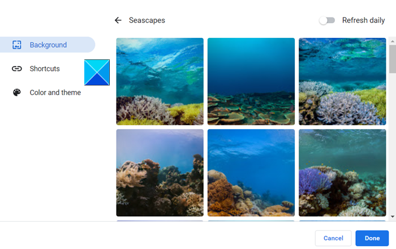The width and height of the screenshot is (396, 249).
Task: Enable the Refresh daily toggle
Action: pos(327,20)
